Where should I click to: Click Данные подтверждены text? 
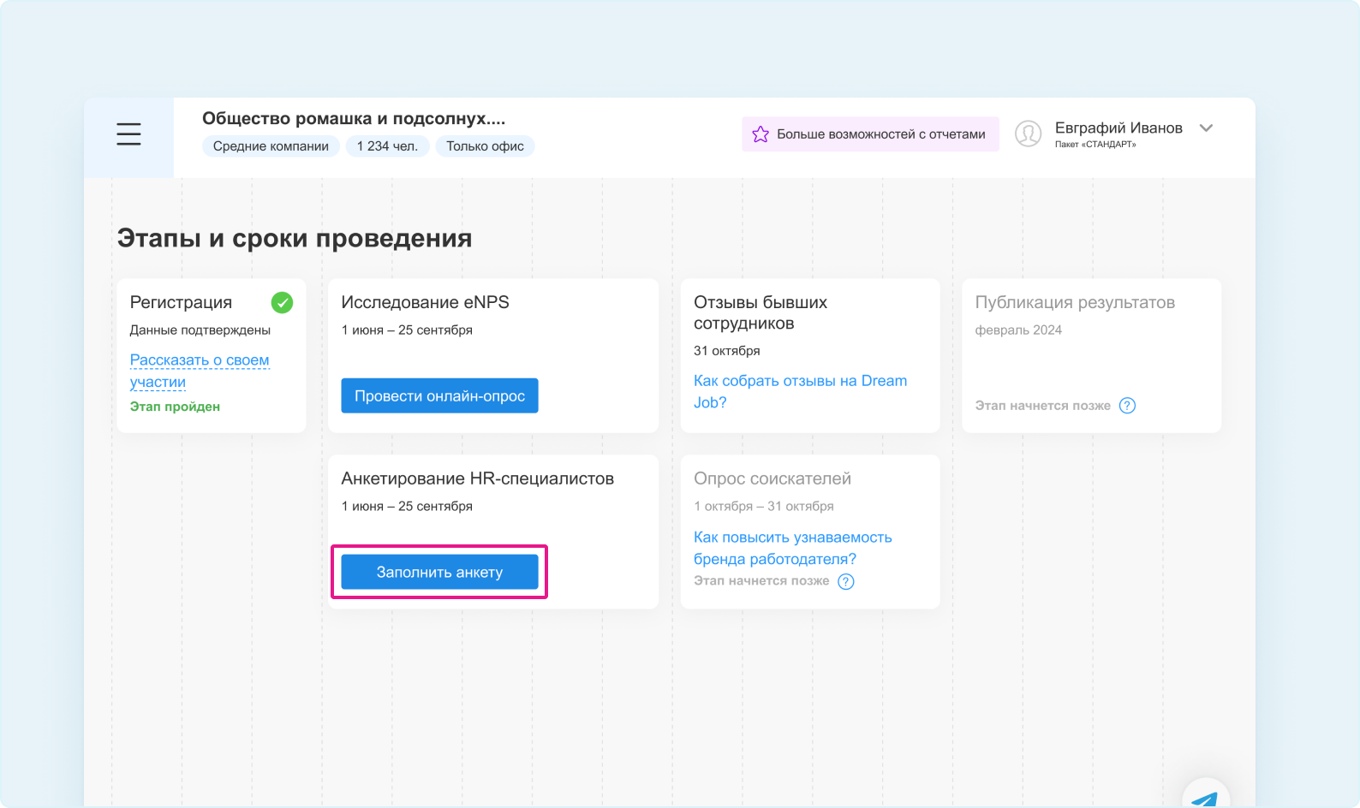coord(200,330)
